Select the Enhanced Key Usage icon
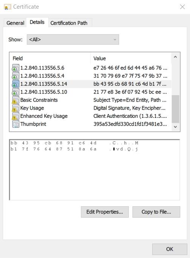The height and width of the screenshot is (258, 190). 15,116
